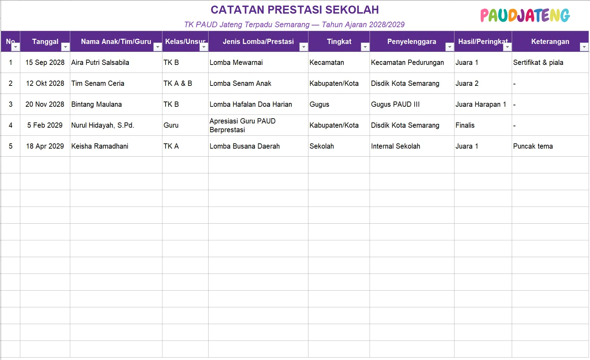Select the cell TK A & B
Viewport: 590px width, 360px height.
[x=185, y=83]
